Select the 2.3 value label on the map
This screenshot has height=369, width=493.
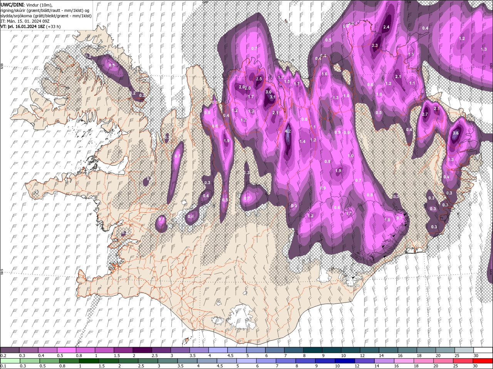click(375, 45)
